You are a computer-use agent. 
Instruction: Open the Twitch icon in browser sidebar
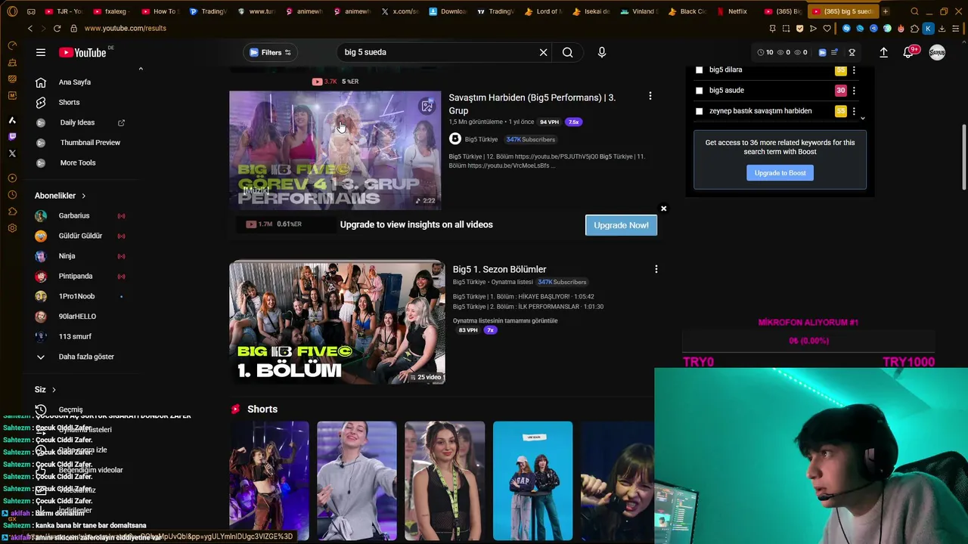(12, 137)
